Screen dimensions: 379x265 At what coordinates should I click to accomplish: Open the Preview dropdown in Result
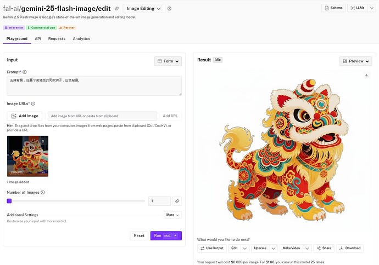[355, 61]
